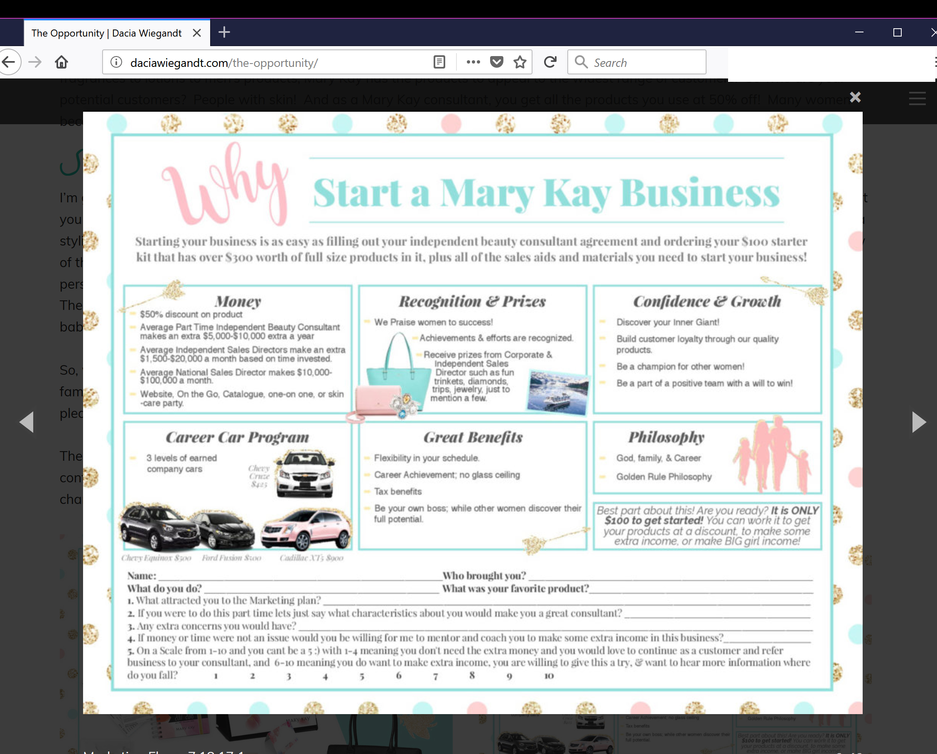The height and width of the screenshot is (754, 937).
Task: Select The Opportunity | Dacia Wiegandt tab
Action: pos(116,33)
